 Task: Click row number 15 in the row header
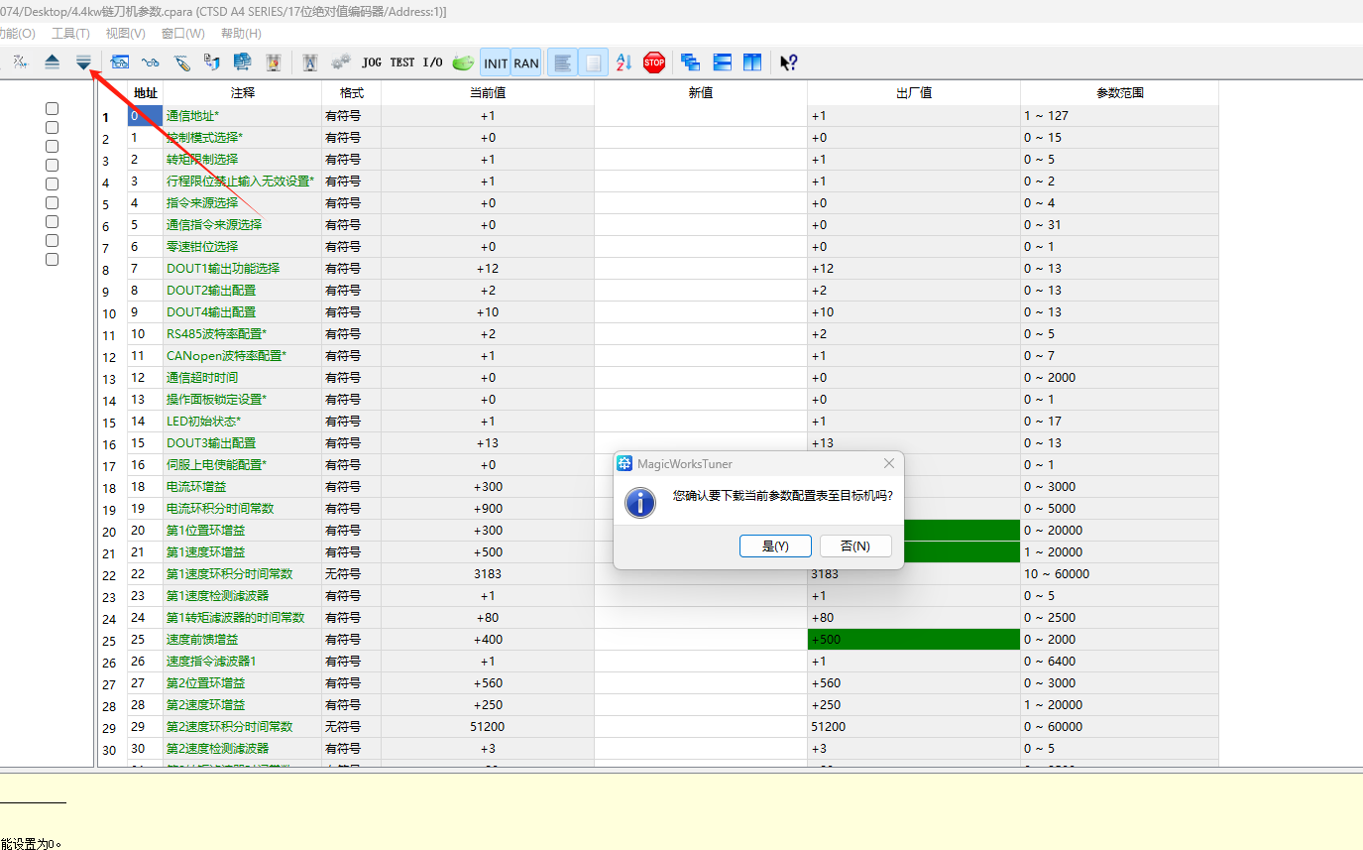click(x=109, y=423)
